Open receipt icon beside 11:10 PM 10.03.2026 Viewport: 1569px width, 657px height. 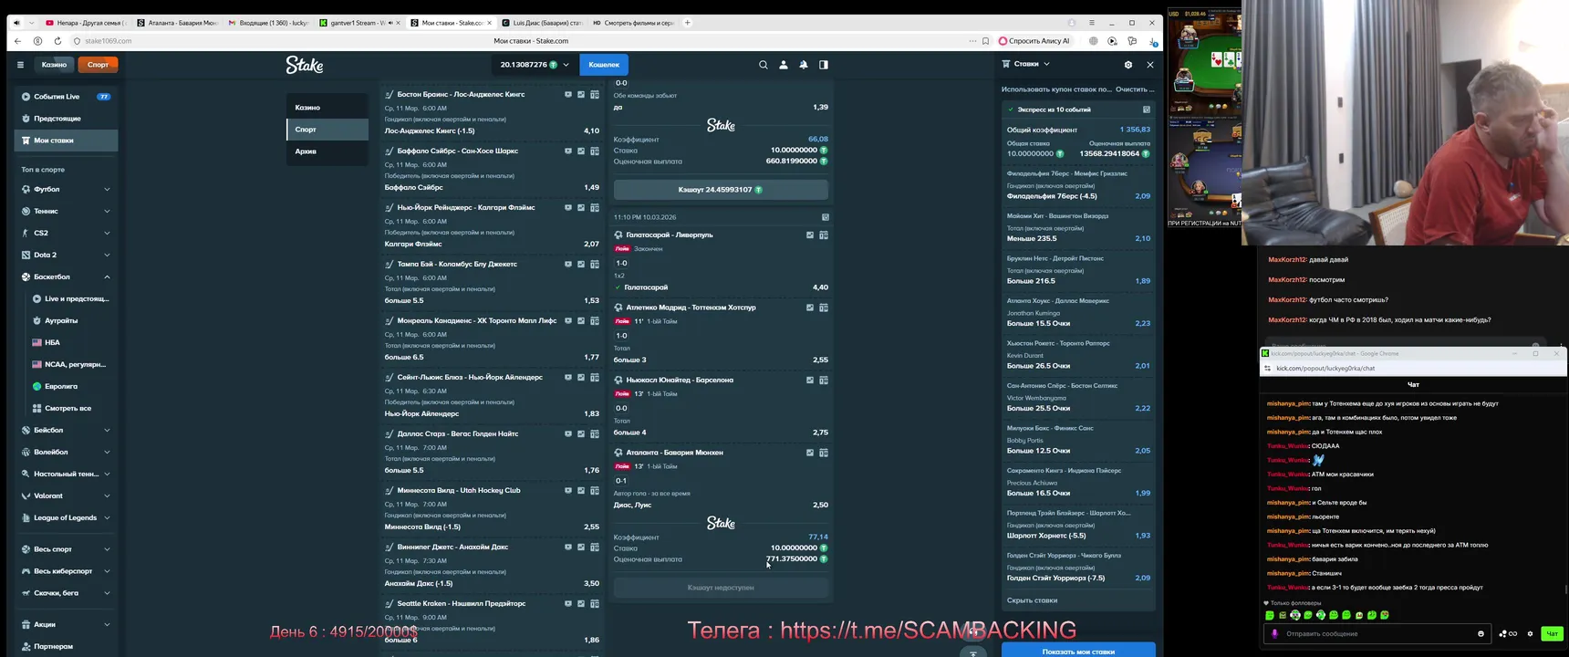825,217
